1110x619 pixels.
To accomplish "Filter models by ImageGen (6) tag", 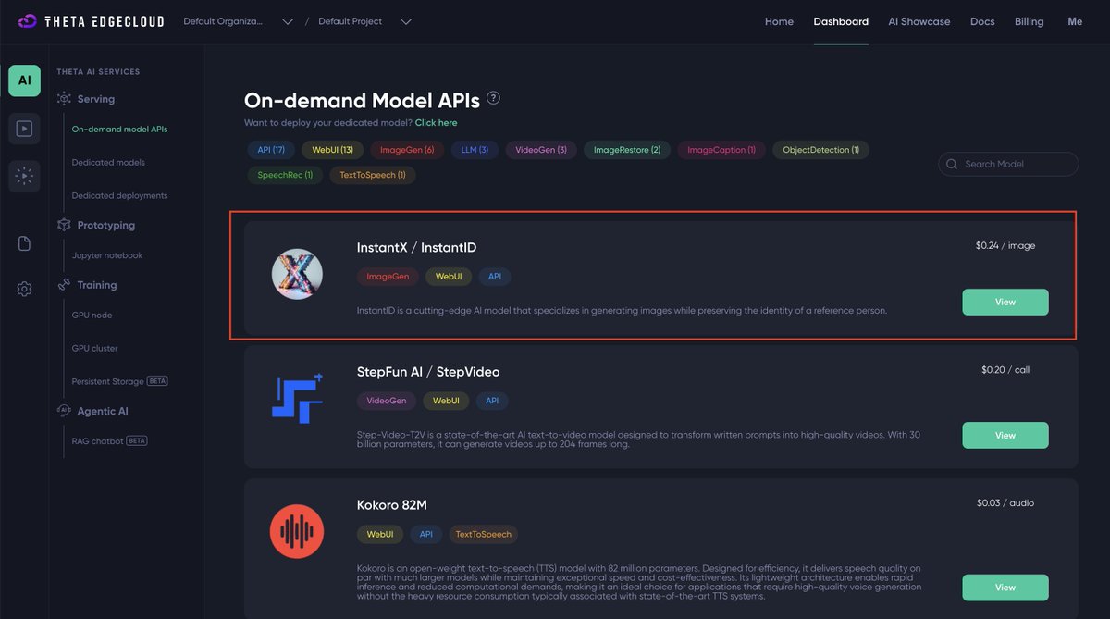I will click(x=407, y=150).
